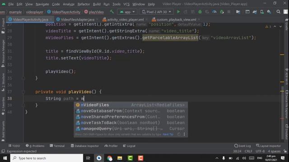The image size is (289, 162).
Task: Run the app with green play button
Action: [x=178, y=12]
